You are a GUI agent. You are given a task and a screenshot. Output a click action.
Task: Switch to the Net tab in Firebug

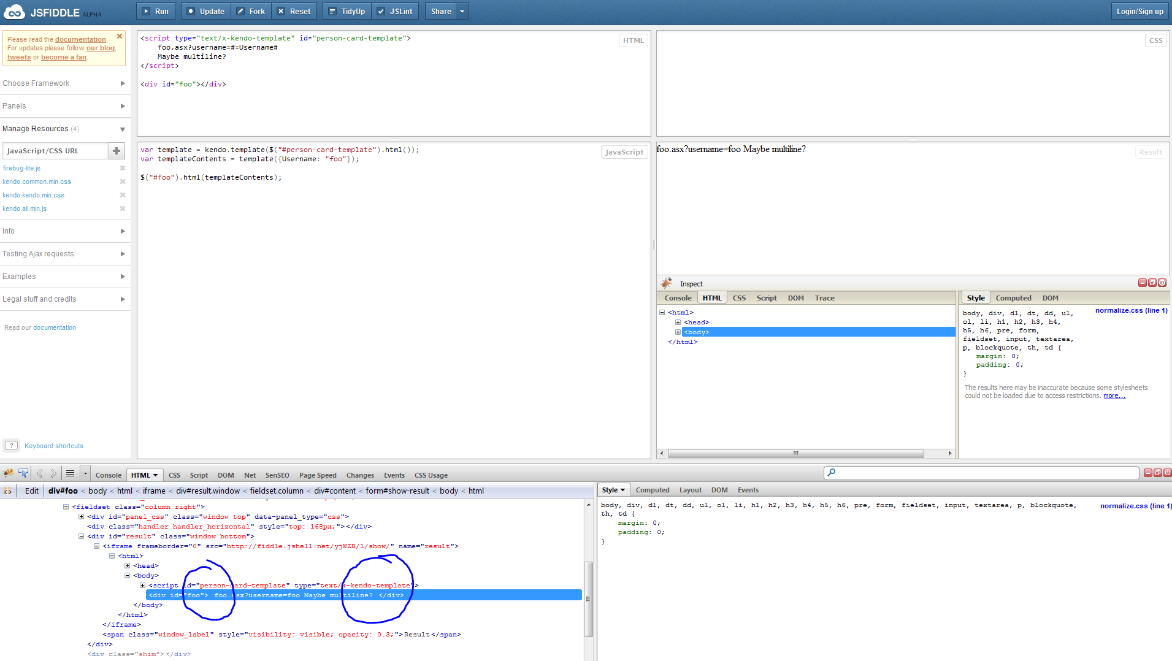(x=250, y=475)
